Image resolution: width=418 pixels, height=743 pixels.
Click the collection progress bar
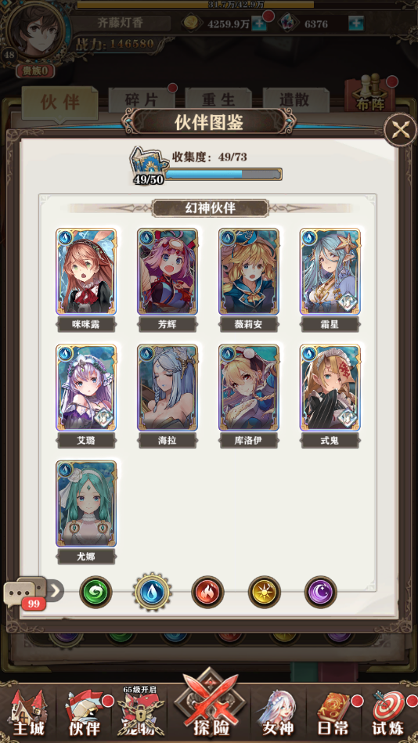(223, 174)
